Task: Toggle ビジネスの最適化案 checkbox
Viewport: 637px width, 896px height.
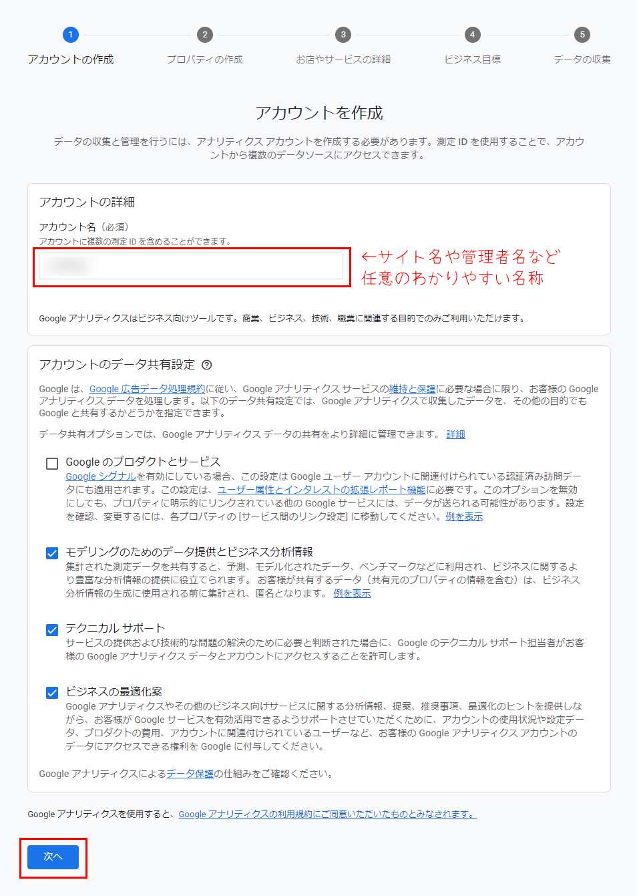Action: 52,693
